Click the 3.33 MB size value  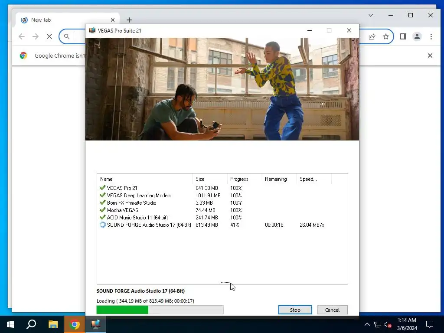(204, 203)
